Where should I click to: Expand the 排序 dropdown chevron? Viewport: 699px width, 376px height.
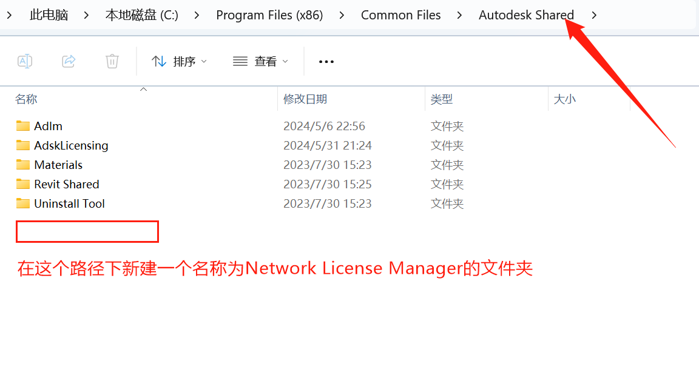tap(204, 61)
